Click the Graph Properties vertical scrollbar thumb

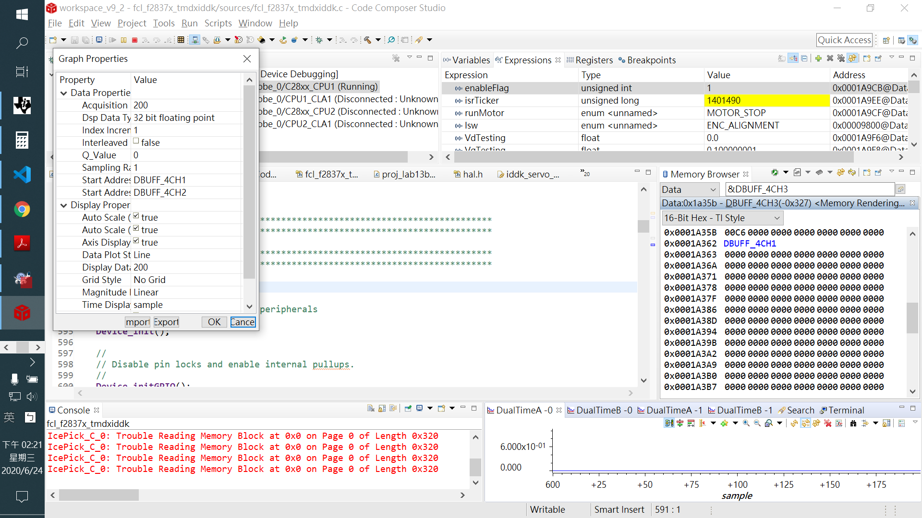point(249,182)
